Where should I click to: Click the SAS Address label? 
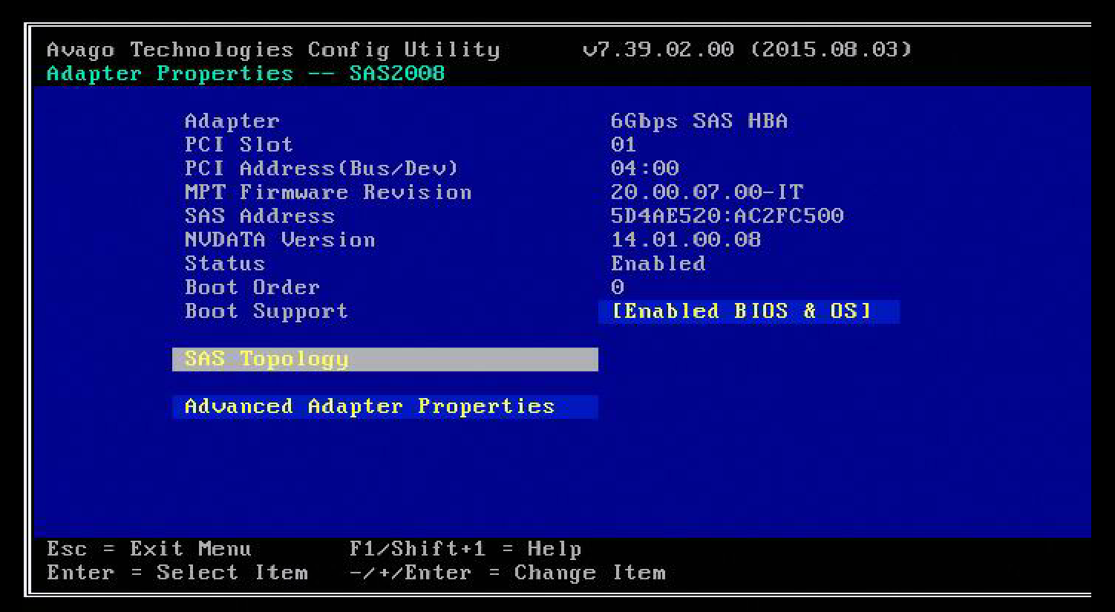pyautogui.click(x=260, y=216)
